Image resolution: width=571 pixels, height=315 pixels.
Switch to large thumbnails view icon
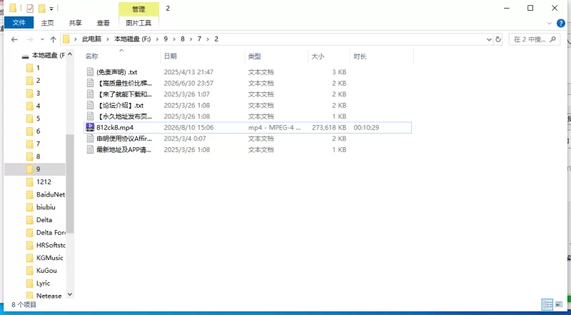[x=559, y=304]
